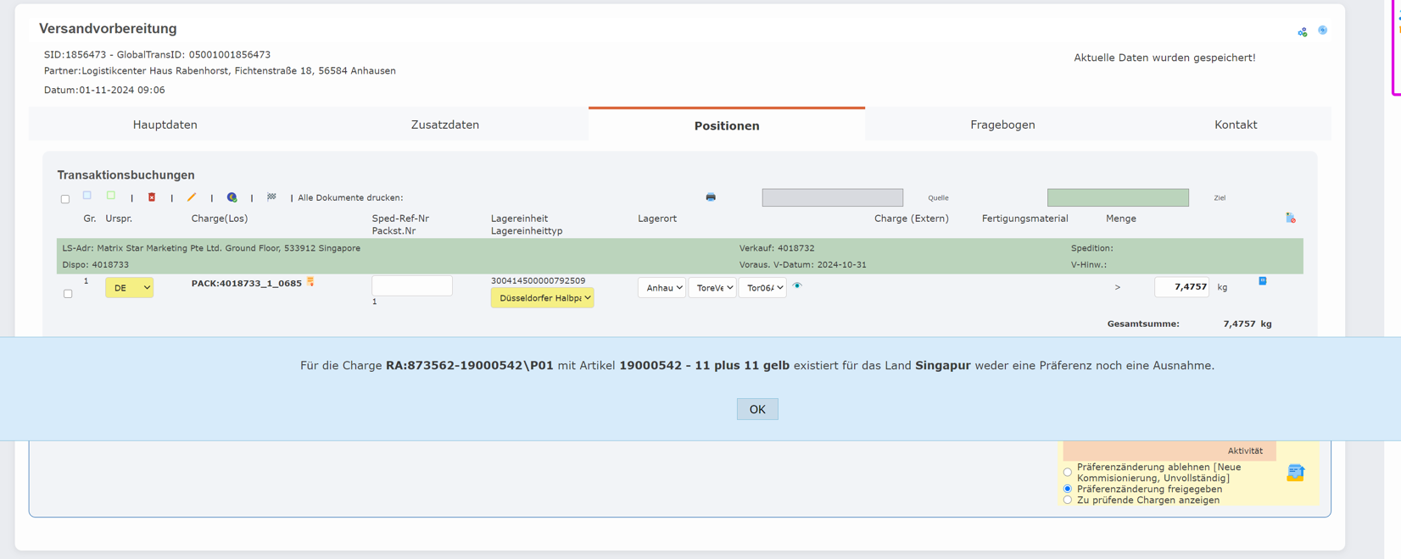Screen dimensions: 1401x559
Task: Open the DE origin dropdown
Action: click(x=130, y=288)
